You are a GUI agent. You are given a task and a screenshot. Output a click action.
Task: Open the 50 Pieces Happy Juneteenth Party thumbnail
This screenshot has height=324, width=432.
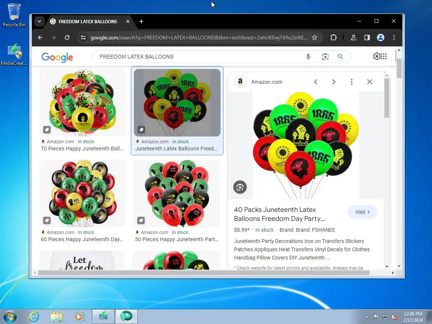click(x=177, y=193)
